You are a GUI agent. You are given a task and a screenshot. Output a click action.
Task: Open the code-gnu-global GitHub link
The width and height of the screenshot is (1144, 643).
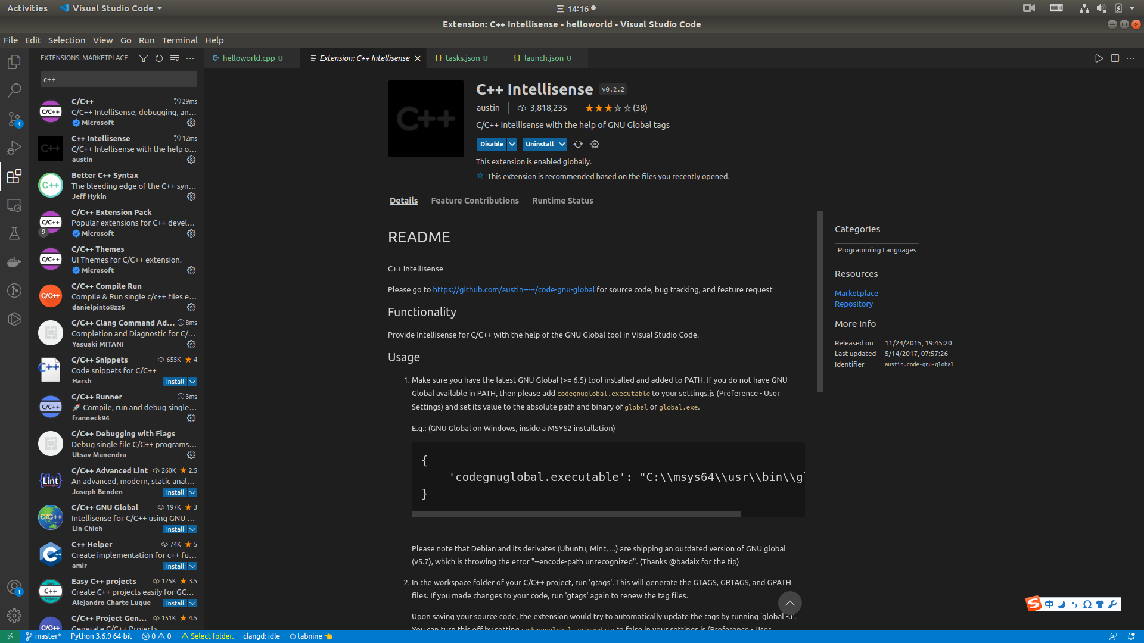[x=514, y=289]
